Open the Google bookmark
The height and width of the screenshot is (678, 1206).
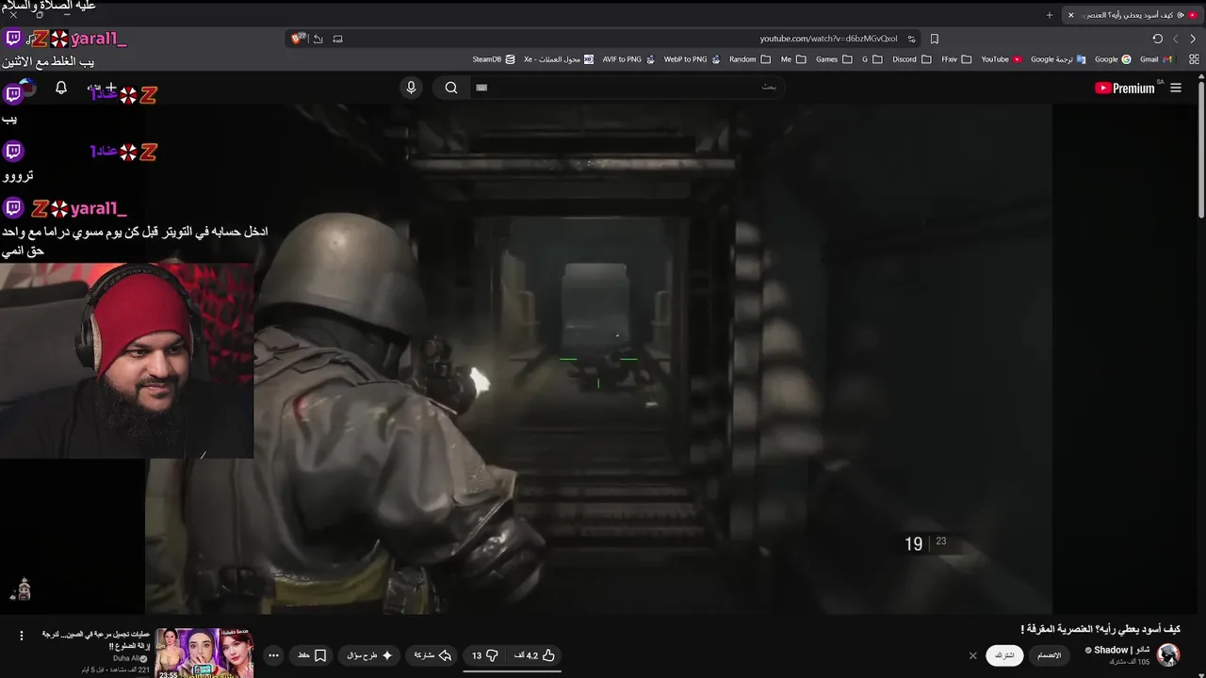pos(1113,59)
